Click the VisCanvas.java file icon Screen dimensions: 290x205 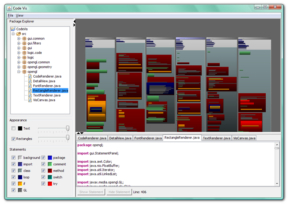click(x=30, y=100)
